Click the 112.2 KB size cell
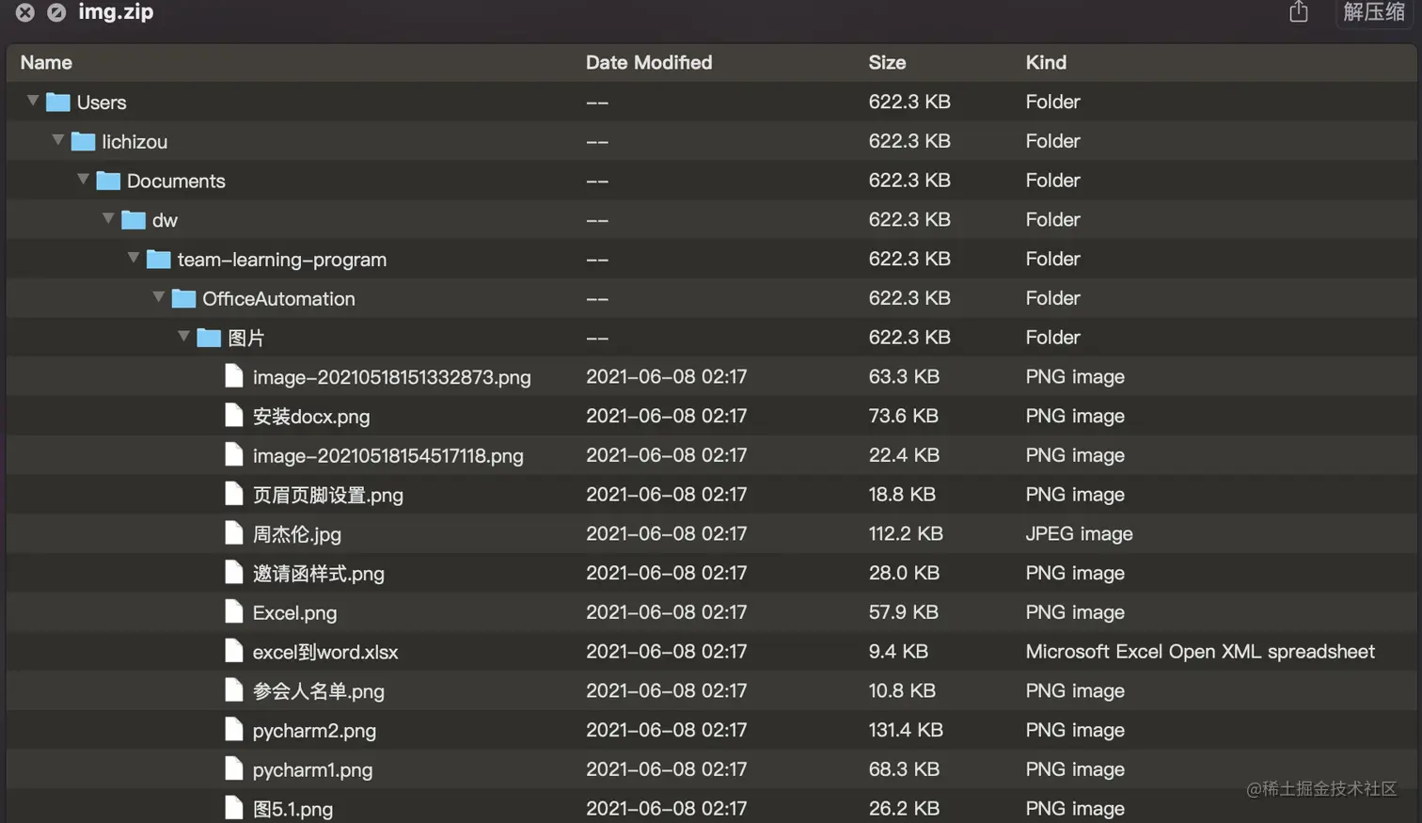Image resolution: width=1422 pixels, height=823 pixels. [905, 533]
